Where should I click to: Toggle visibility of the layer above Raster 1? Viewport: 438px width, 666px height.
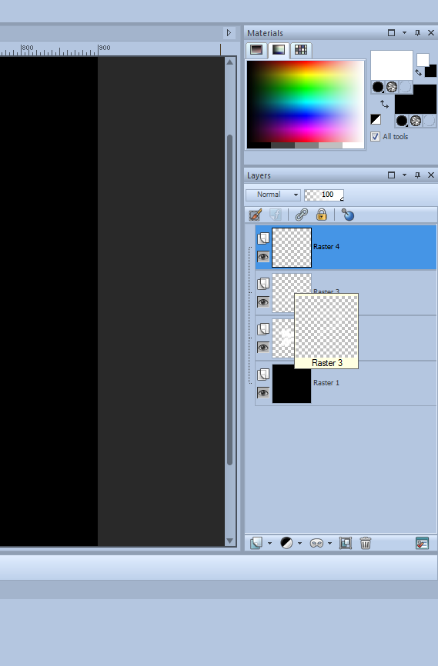point(263,348)
